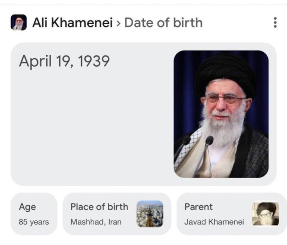Viewport: 287px width, 245px height.
Task: Select the Date of birth breadcrumb heading
Action: point(163,23)
